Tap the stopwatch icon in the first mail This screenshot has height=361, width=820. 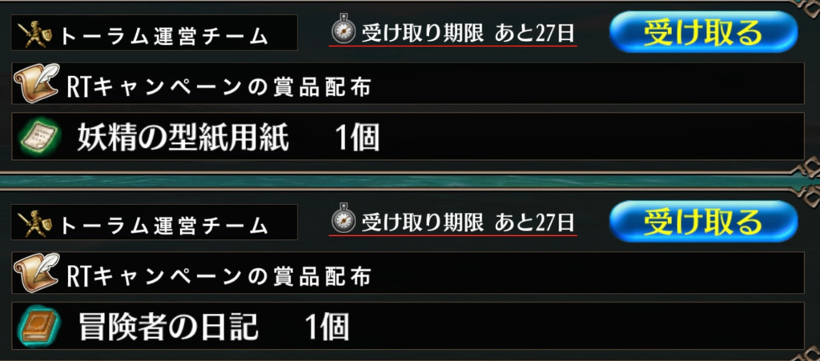(x=343, y=31)
